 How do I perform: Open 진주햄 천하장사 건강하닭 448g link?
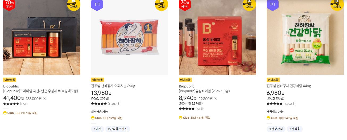[x=289, y=86]
